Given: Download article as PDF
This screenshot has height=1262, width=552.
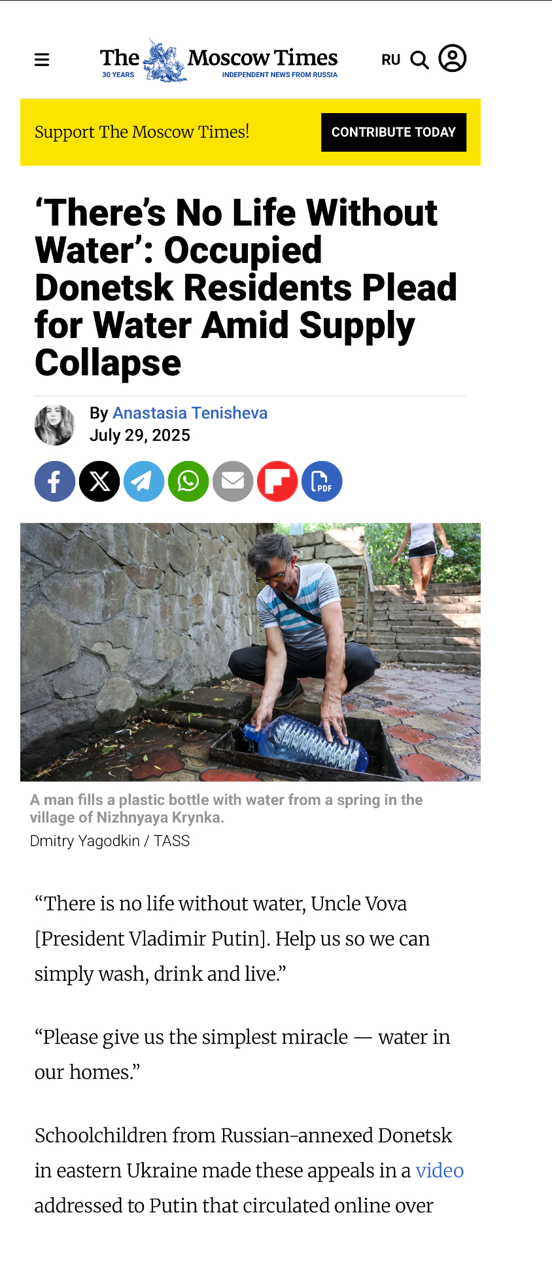Looking at the screenshot, I should pyautogui.click(x=322, y=481).
